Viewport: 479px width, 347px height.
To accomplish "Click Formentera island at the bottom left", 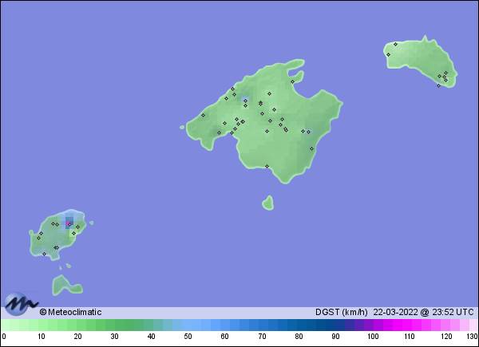I will [x=66, y=286].
